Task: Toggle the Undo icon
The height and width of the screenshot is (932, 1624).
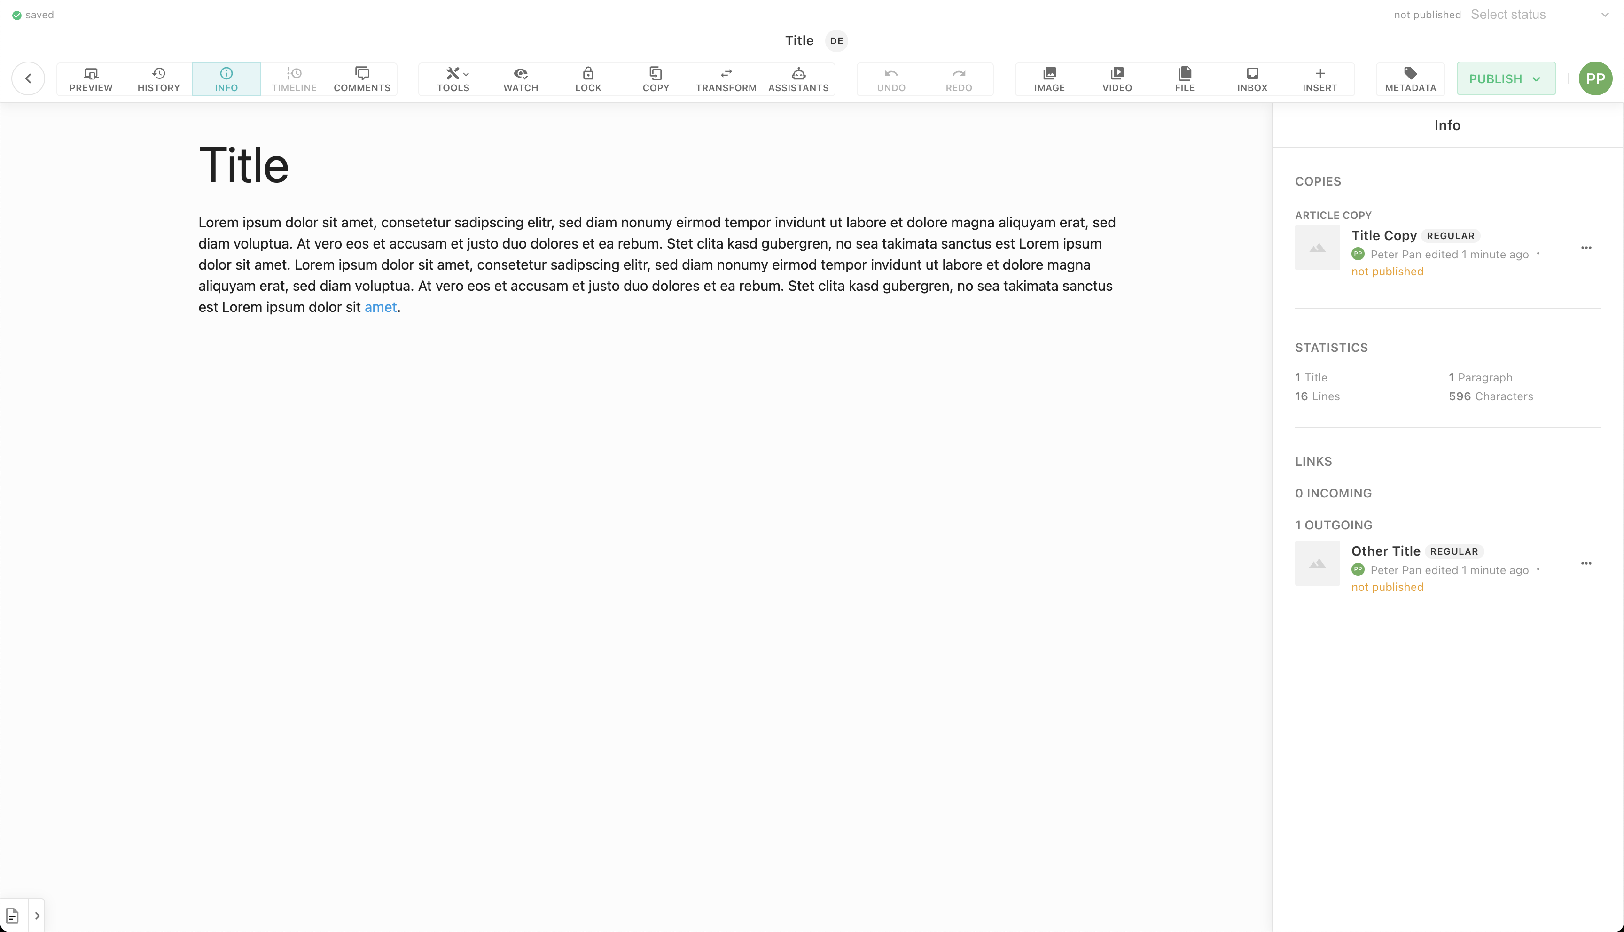Action: [891, 78]
